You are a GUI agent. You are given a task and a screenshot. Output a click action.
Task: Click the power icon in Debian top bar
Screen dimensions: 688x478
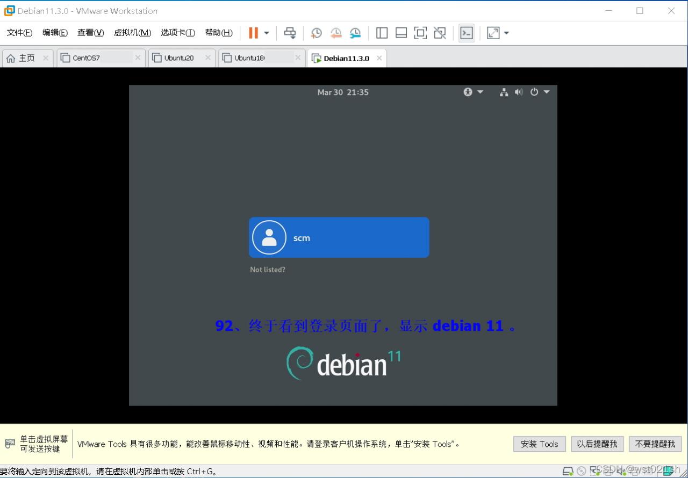[534, 92]
